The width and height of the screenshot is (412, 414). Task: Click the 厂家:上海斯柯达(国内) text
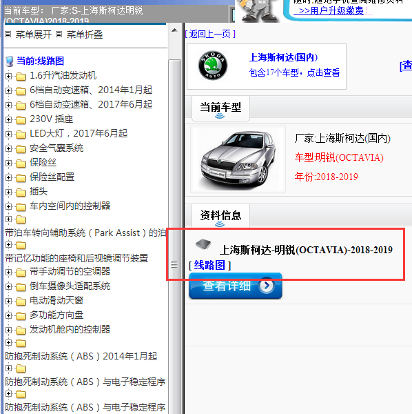[x=342, y=139]
